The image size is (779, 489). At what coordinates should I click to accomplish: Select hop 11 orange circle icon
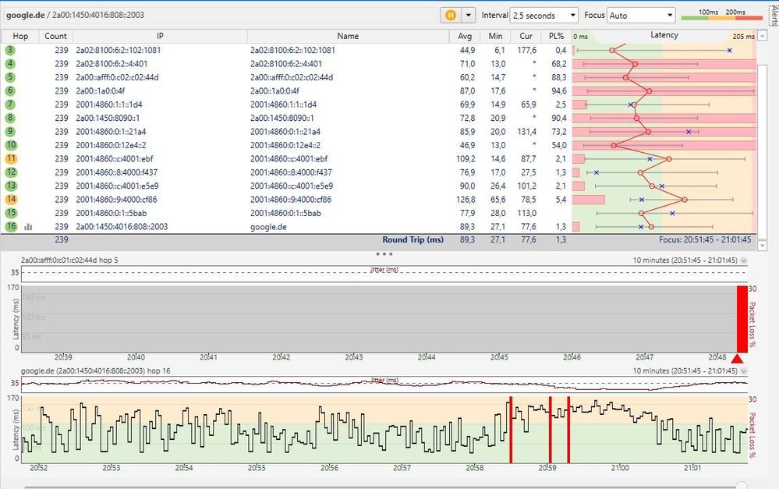pos(11,158)
